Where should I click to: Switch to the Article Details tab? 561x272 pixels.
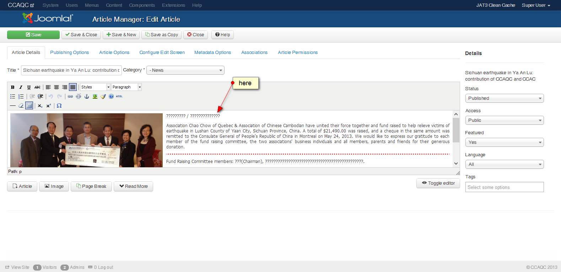pos(26,53)
